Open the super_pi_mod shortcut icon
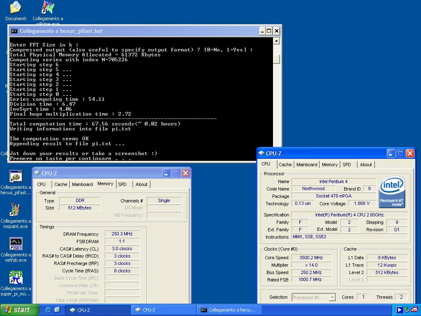 click(16, 277)
